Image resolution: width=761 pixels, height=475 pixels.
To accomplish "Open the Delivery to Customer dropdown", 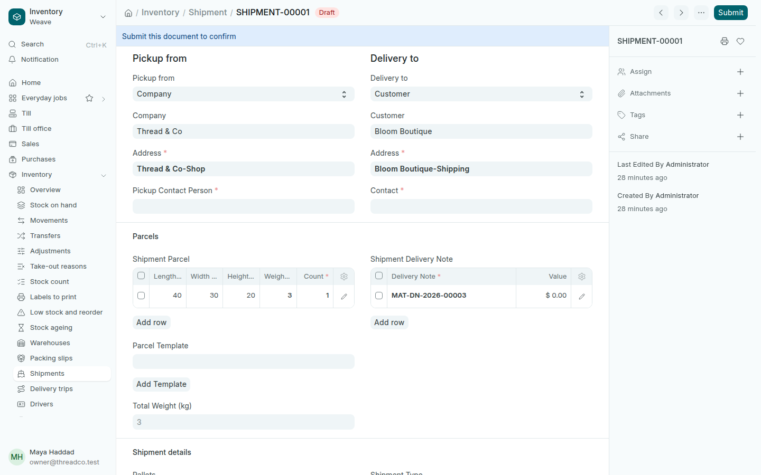I will [481, 94].
